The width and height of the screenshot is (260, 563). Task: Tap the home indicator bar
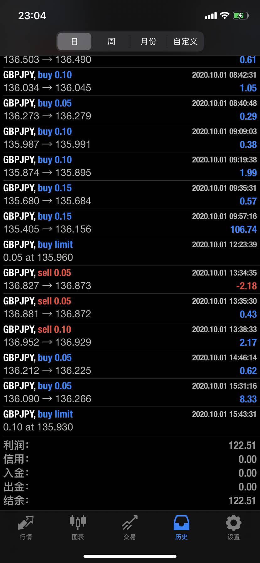point(130,556)
